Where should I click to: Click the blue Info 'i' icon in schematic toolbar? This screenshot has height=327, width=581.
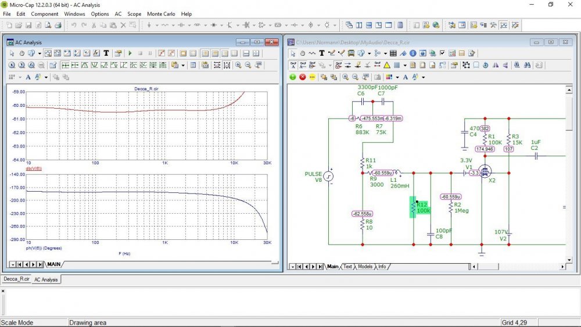(413, 53)
